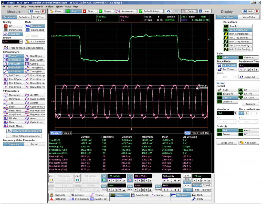Switch to the Limit Test tab
Screen dimensions: 262x204
tap(39, 17)
